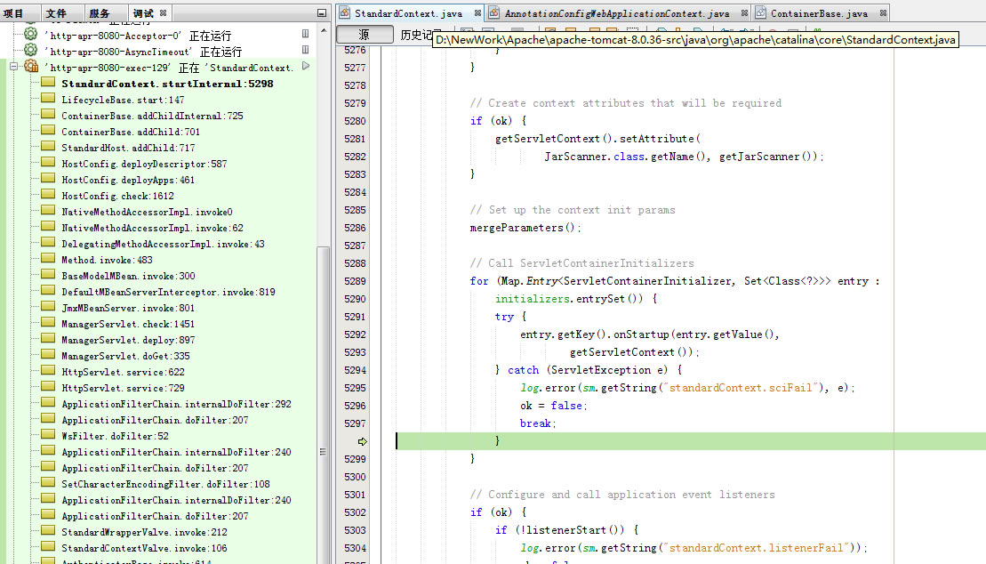Image resolution: width=986 pixels, height=564 pixels.
Task: Select frame NativeMethodAccessorImpl.invoke:62
Action: point(152,228)
